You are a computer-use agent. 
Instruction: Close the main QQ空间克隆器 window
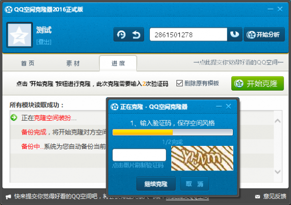280,9
